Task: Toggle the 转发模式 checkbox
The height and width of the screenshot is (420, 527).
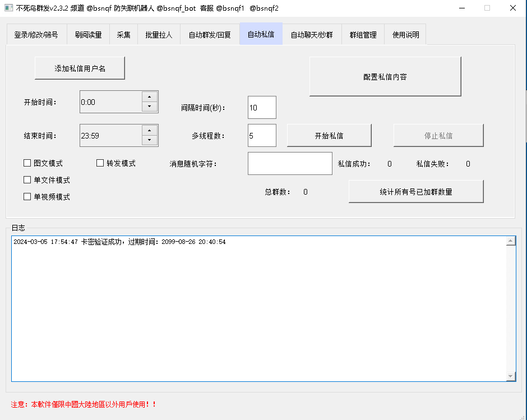Action: pyautogui.click(x=100, y=163)
